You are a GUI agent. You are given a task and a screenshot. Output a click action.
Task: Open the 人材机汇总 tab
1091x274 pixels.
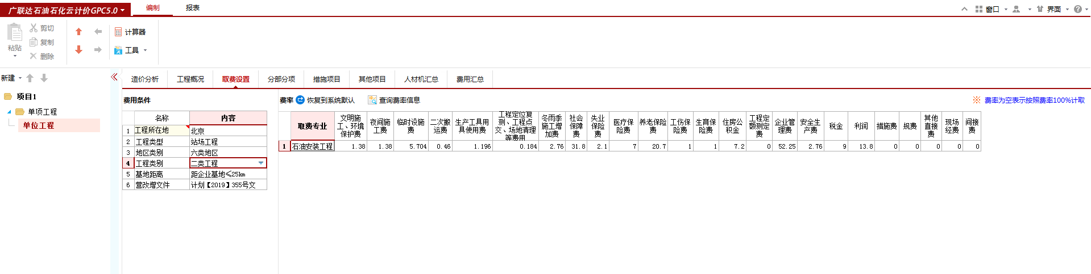[x=421, y=79]
